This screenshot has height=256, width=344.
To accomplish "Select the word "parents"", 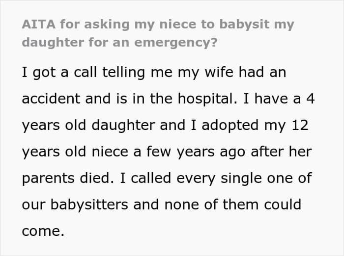I will click(48, 179).
